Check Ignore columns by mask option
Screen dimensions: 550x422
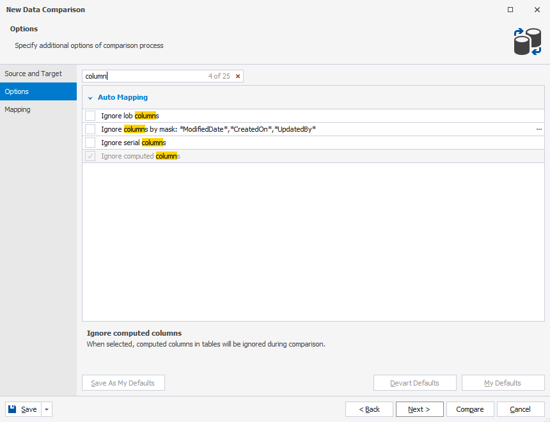click(90, 129)
